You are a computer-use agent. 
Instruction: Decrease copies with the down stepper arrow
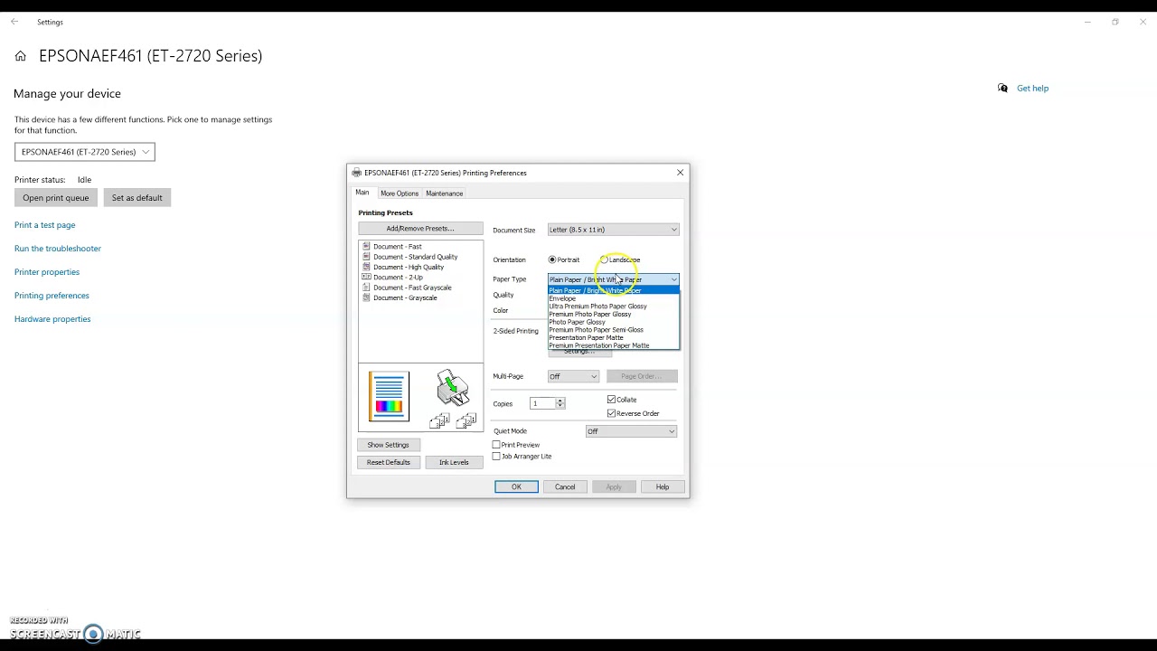[560, 406]
